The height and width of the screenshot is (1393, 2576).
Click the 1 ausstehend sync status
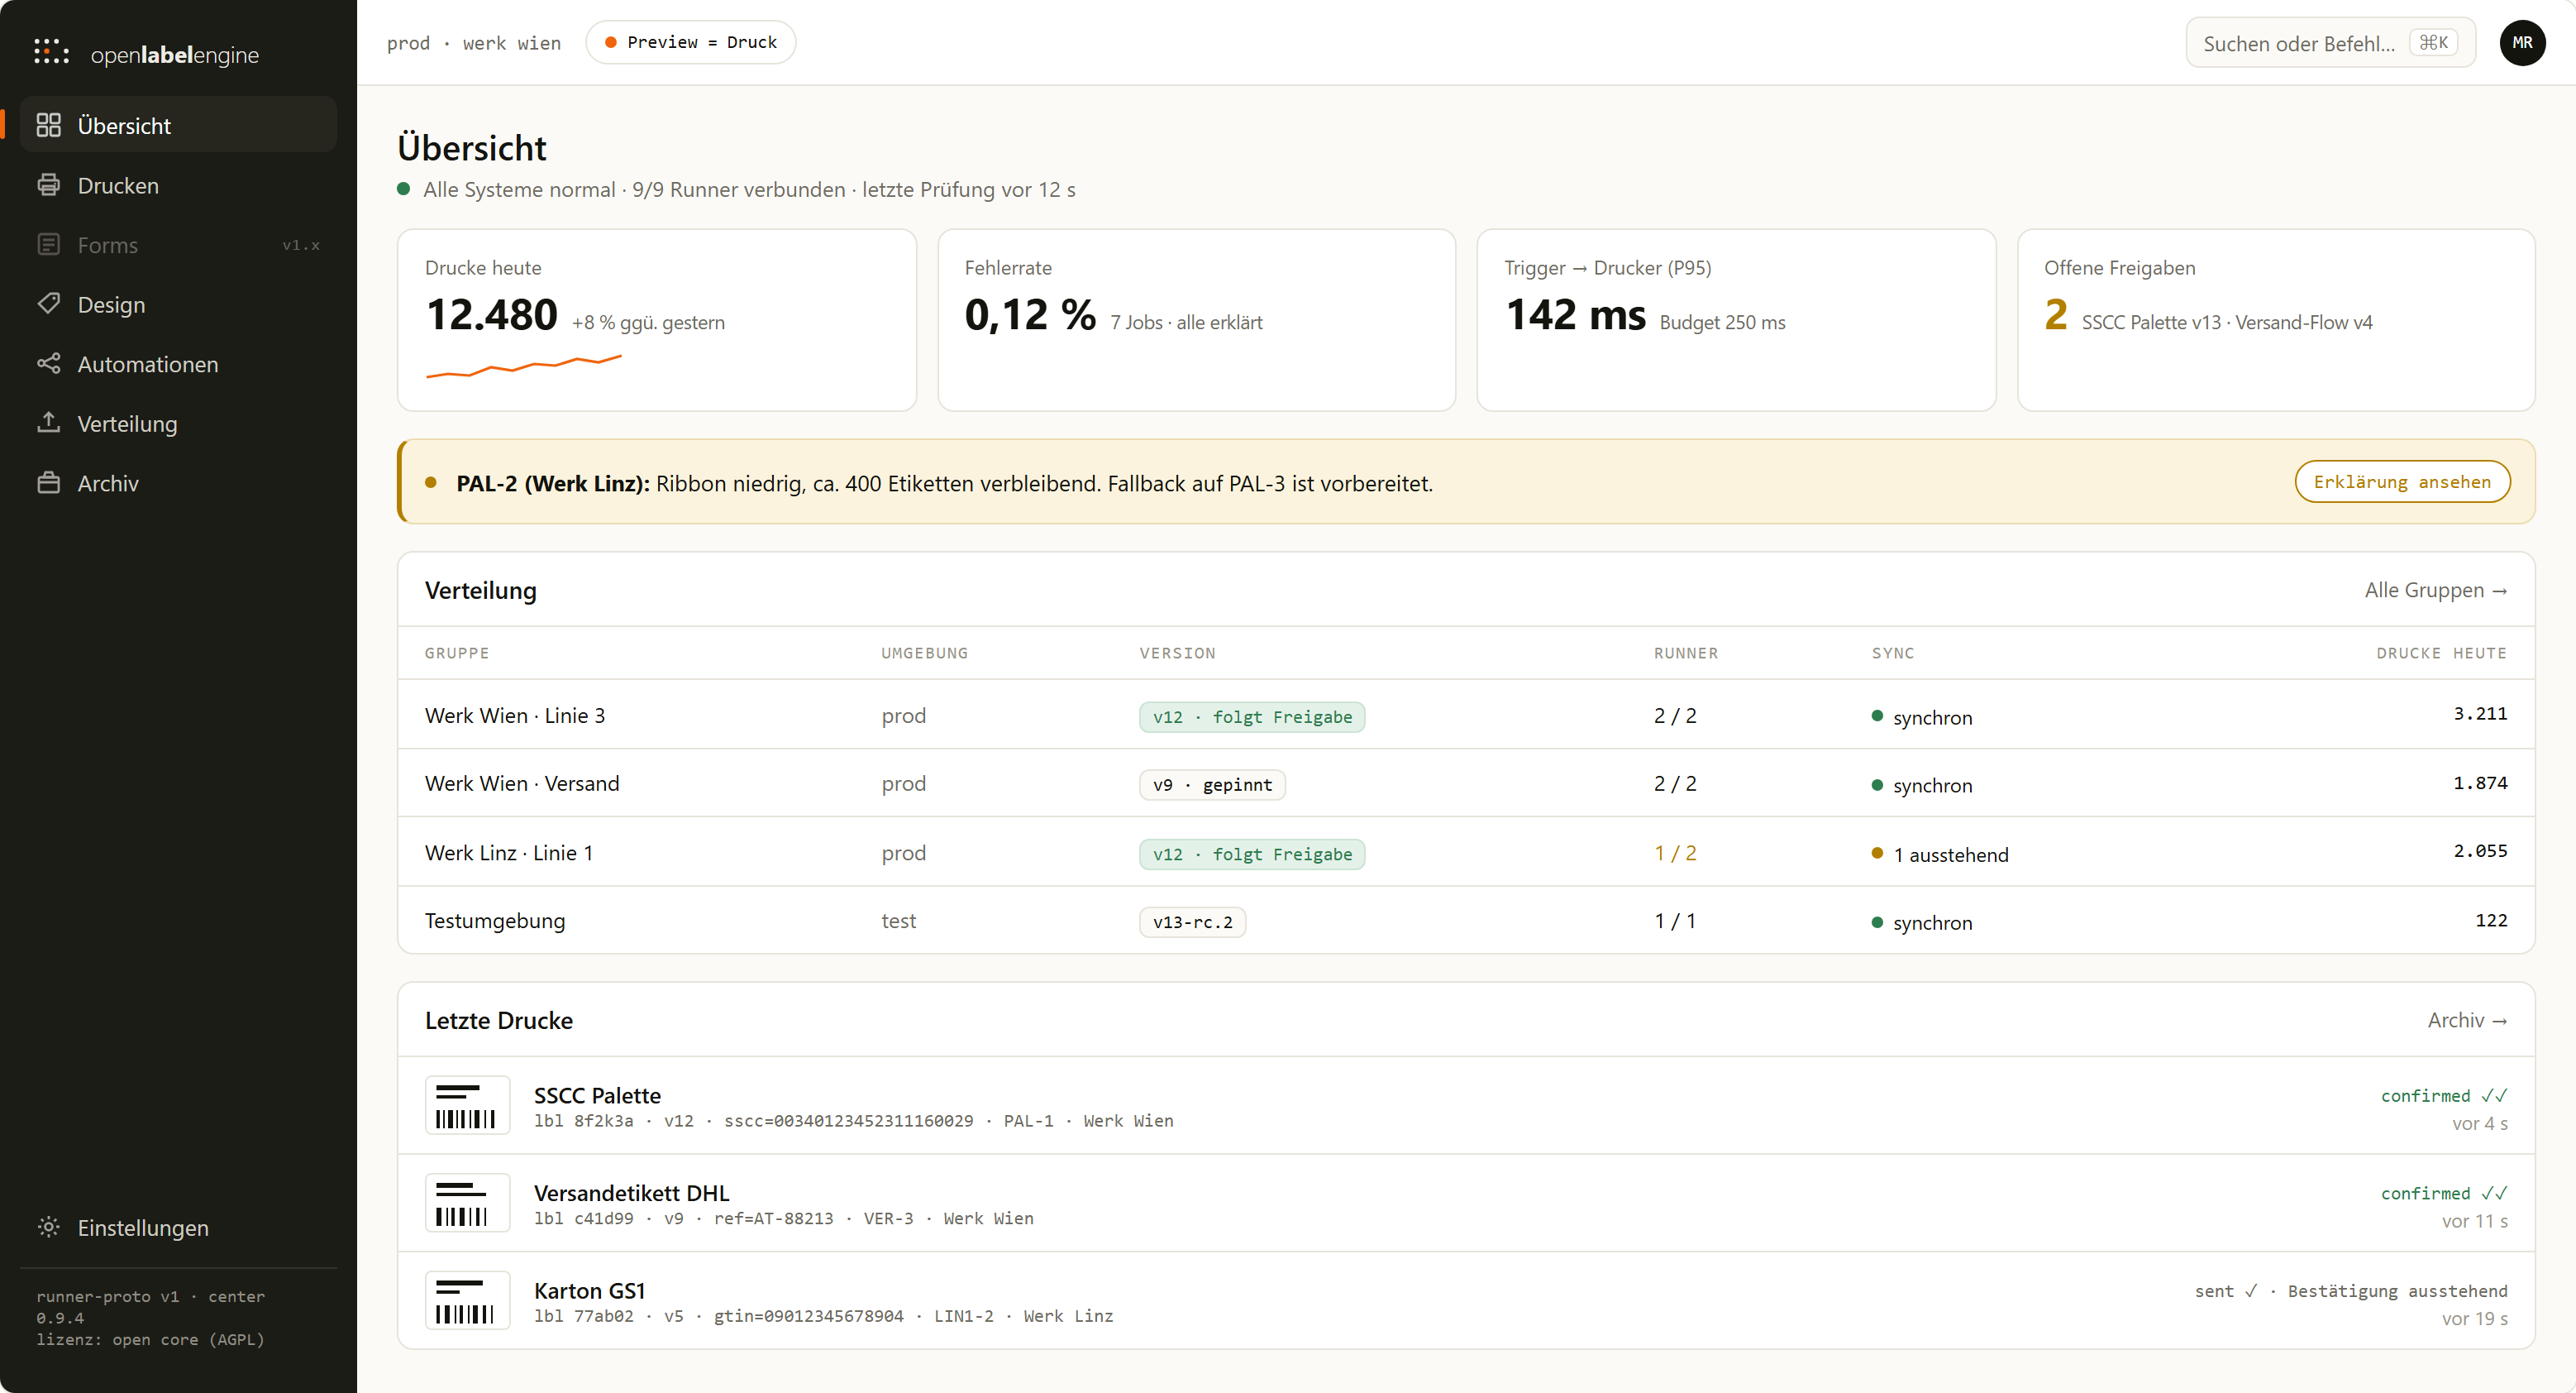click(x=1940, y=854)
